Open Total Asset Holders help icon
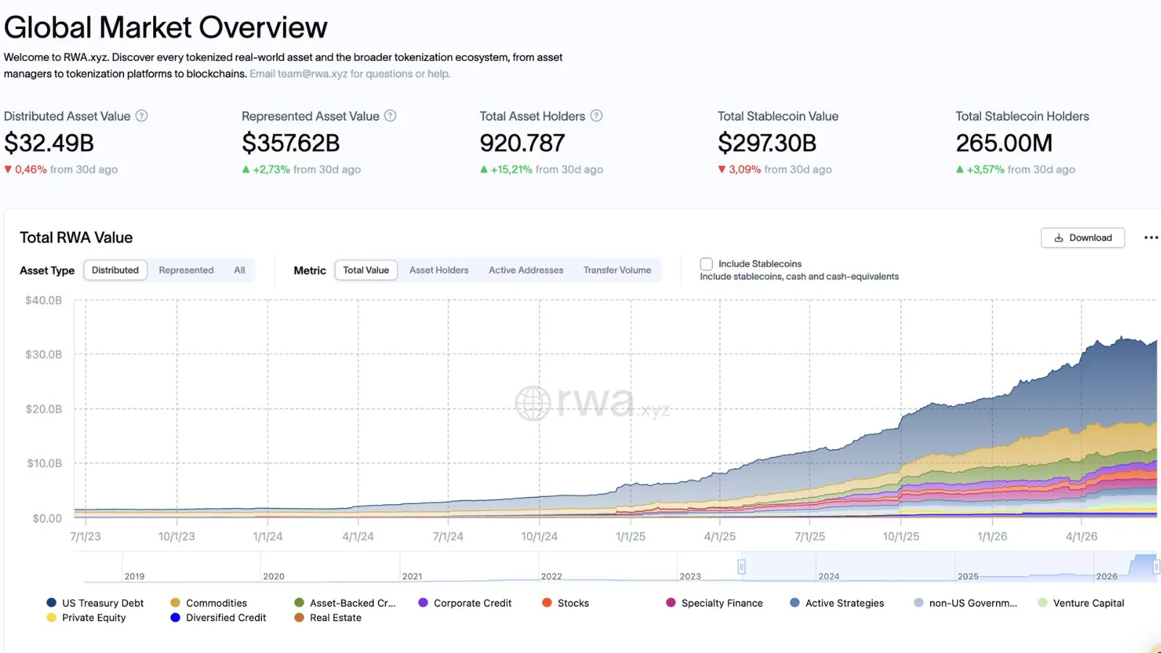This screenshot has height=653, width=1161. tap(596, 116)
